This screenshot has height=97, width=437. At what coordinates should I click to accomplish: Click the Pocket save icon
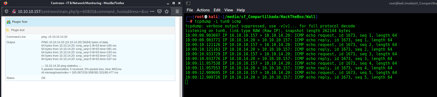tap(159, 11)
